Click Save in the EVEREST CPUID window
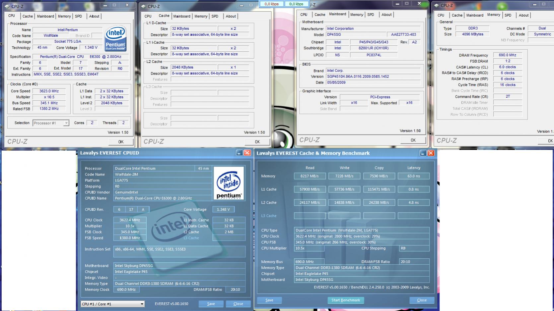The height and width of the screenshot is (311, 554). [x=211, y=304]
